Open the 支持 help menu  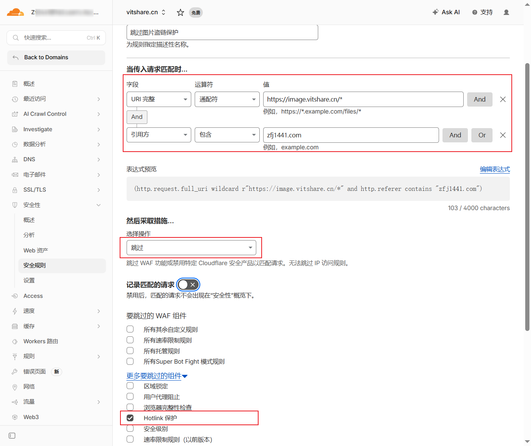click(483, 12)
